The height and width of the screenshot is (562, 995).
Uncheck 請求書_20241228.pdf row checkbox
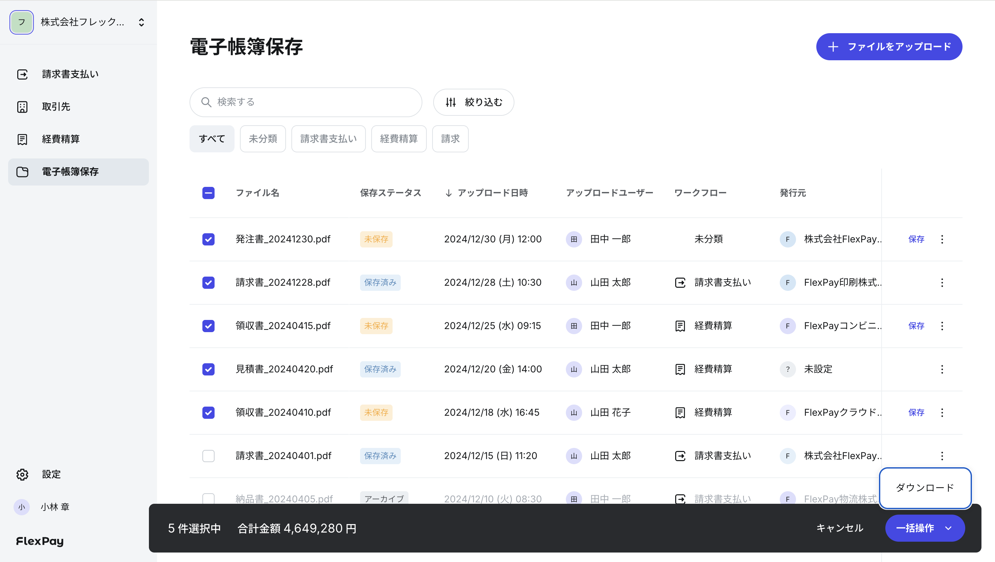208,283
